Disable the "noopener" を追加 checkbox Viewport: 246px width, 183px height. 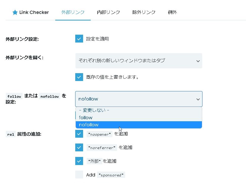(79, 134)
